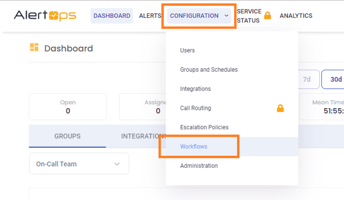This screenshot has width=344, height=200.
Task: Select the 7d time range button
Action: (309, 79)
